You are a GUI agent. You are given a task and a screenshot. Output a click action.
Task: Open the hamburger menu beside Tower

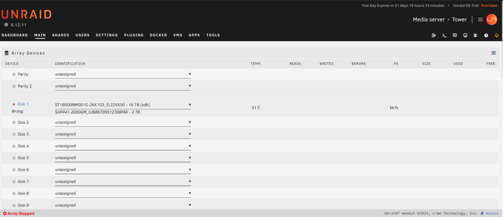pos(480,20)
